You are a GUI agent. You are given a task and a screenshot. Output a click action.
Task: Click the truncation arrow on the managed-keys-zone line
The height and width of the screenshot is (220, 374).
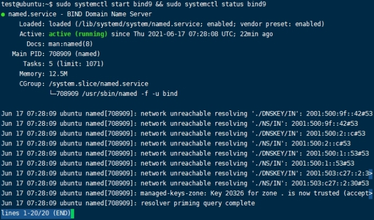click(x=371, y=193)
